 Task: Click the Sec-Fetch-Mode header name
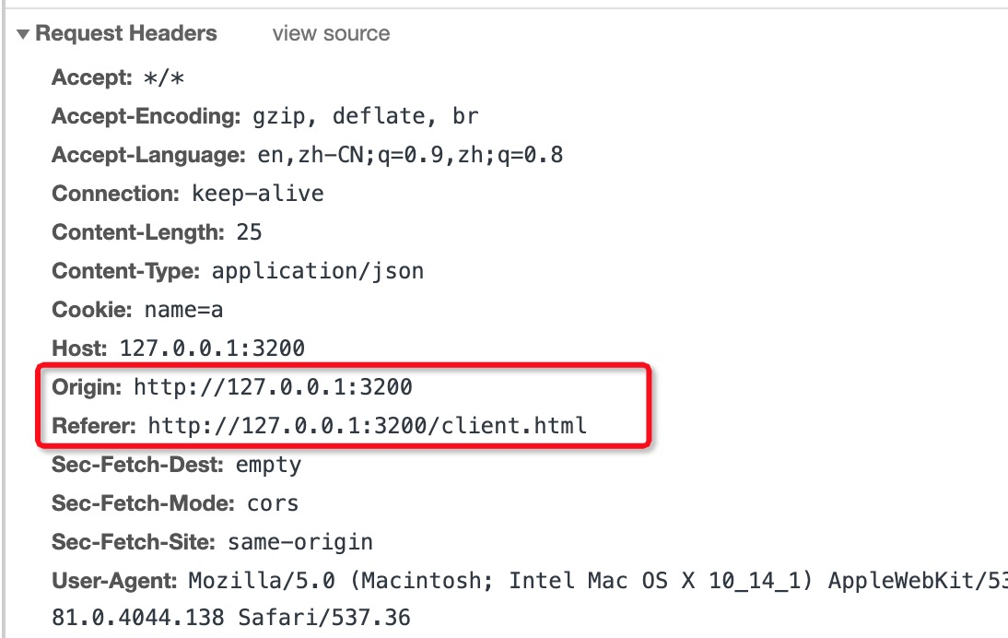143,503
